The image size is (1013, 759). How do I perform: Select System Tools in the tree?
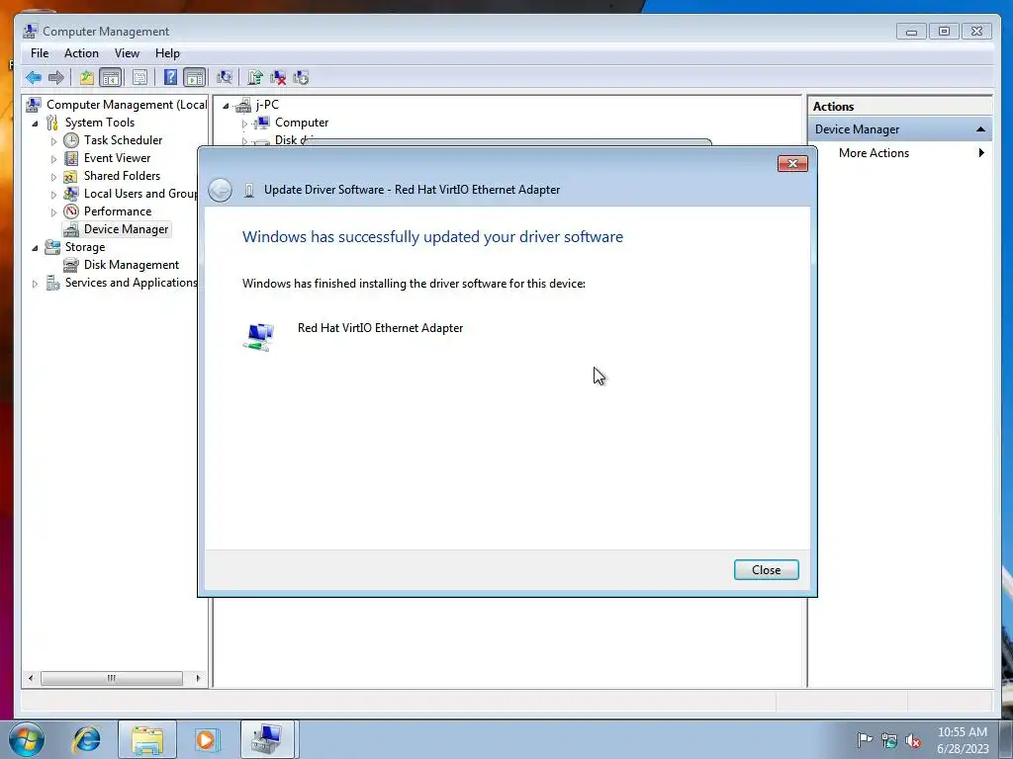[x=100, y=122]
